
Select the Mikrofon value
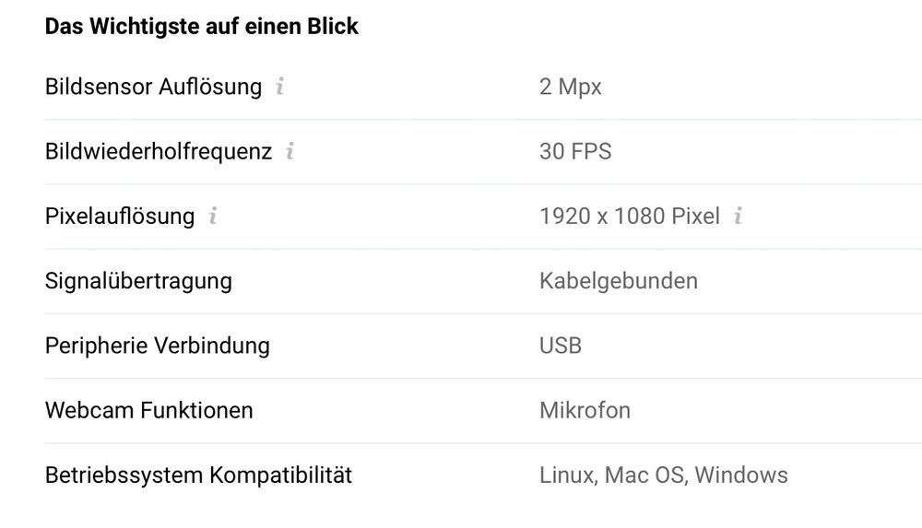585,410
